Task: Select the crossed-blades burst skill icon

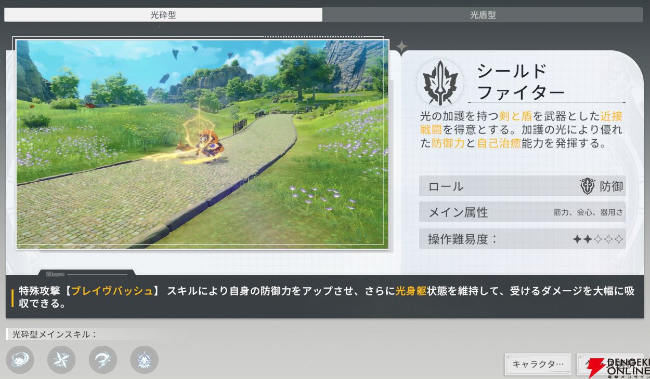Action: tap(61, 360)
